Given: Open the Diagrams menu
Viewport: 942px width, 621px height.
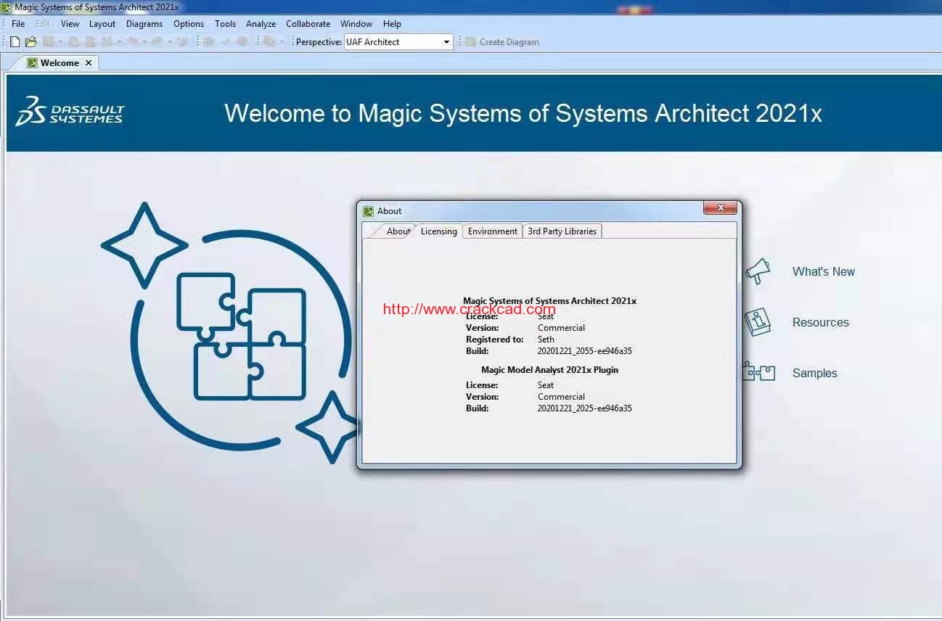Looking at the screenshot, I should click(x=144, y=24).
